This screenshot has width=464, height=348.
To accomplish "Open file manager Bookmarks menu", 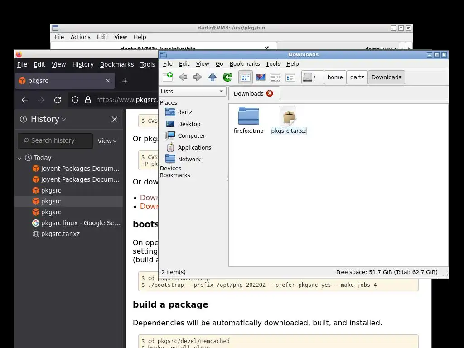I will coord(245,63).
